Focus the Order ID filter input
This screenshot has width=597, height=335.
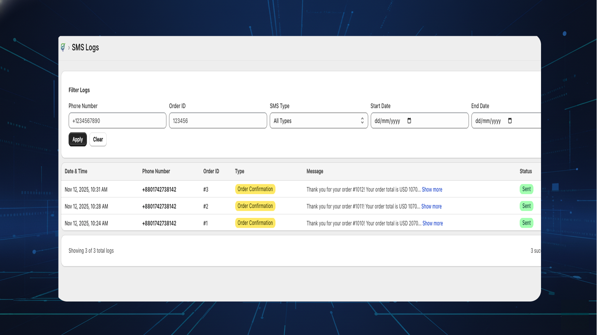(218, 121)
